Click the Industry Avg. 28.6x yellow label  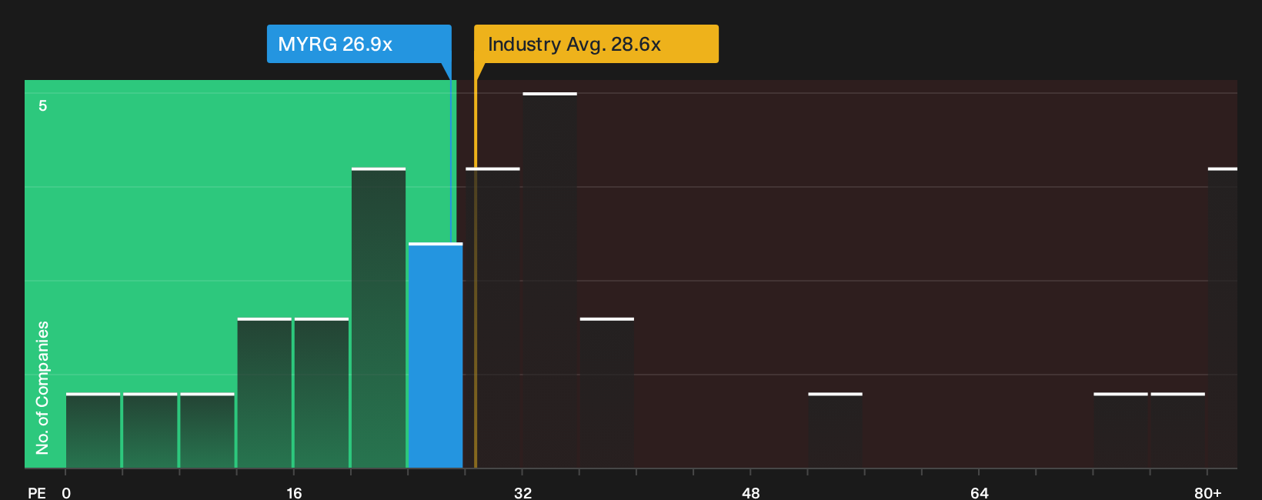596,44
